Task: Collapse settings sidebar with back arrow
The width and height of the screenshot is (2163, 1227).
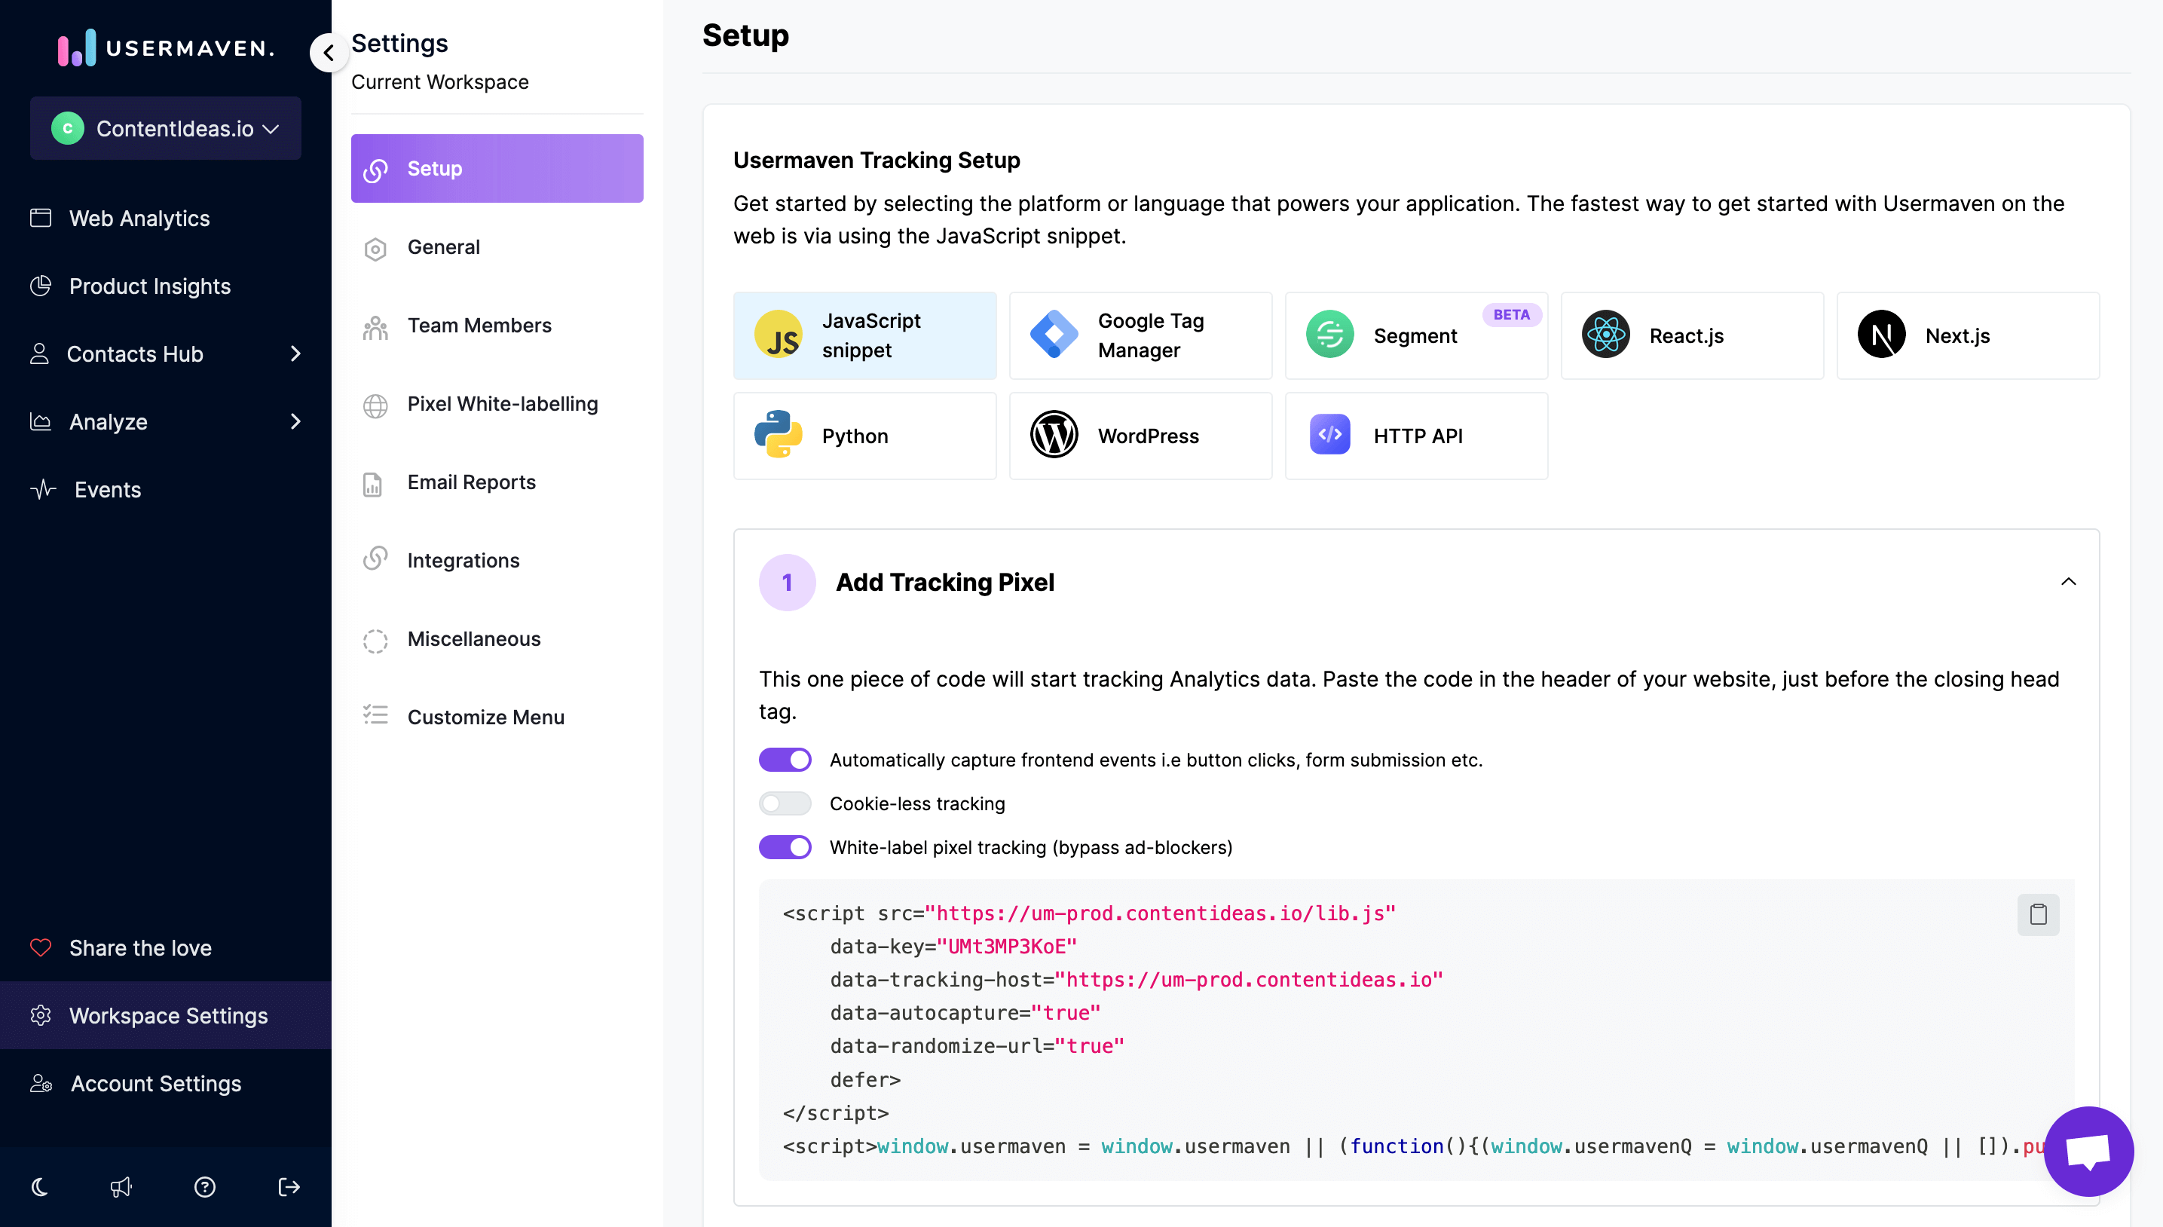Action: (329, 53)
